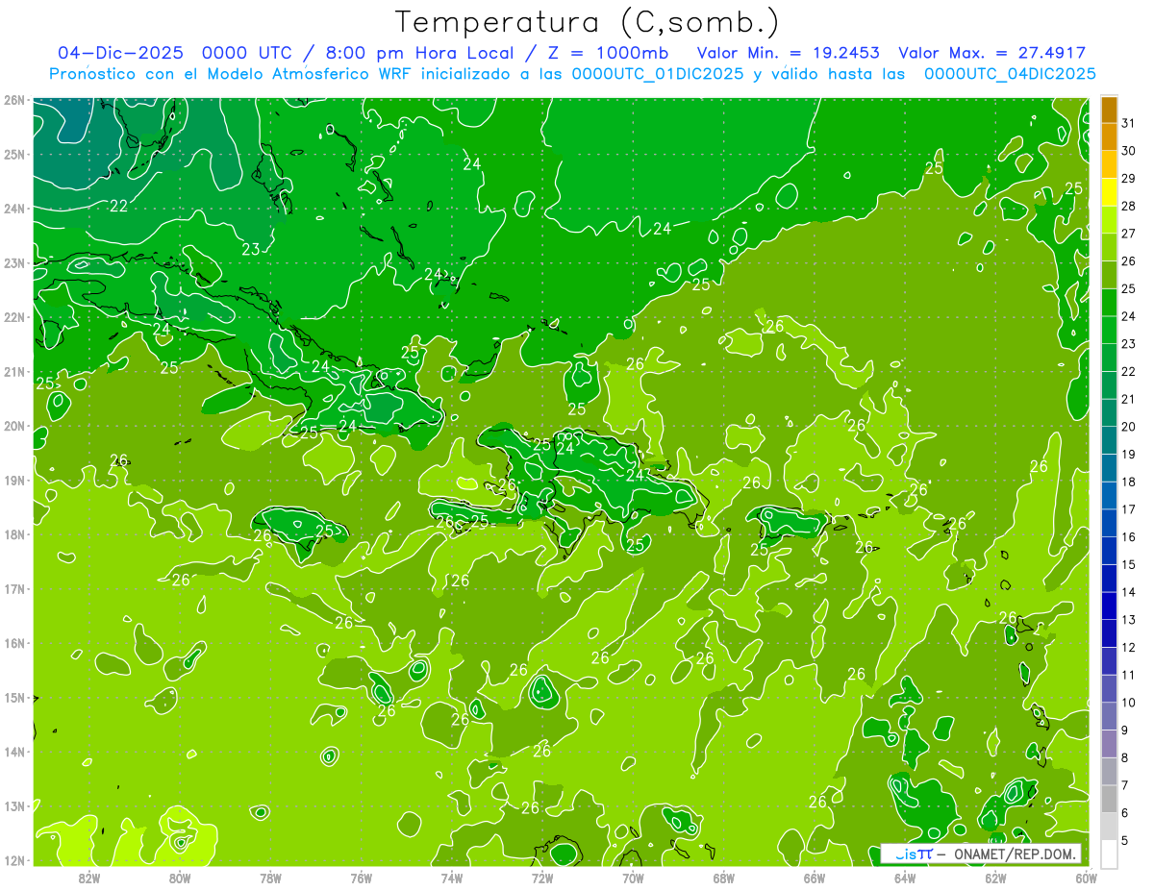Click 'Valor Min. = 19.2453' readout

(x=789, y=53)
